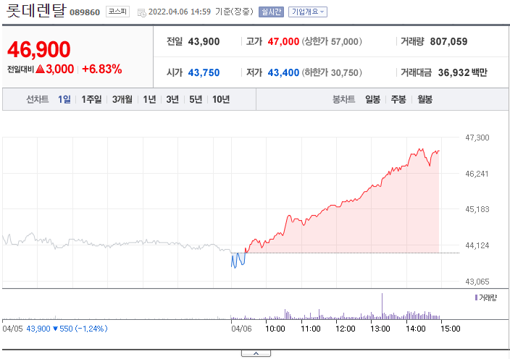Click the 10:00 time axis label

point(275,329)
